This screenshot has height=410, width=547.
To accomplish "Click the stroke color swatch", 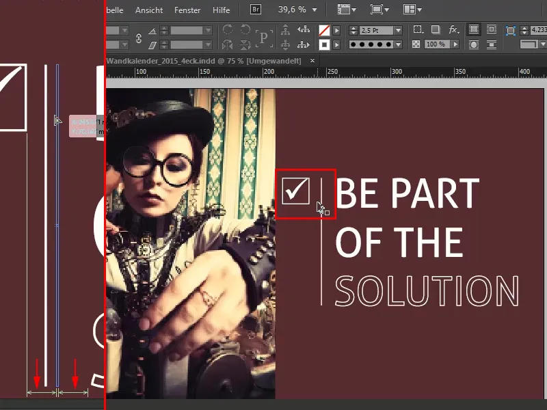I will (324, 44).
